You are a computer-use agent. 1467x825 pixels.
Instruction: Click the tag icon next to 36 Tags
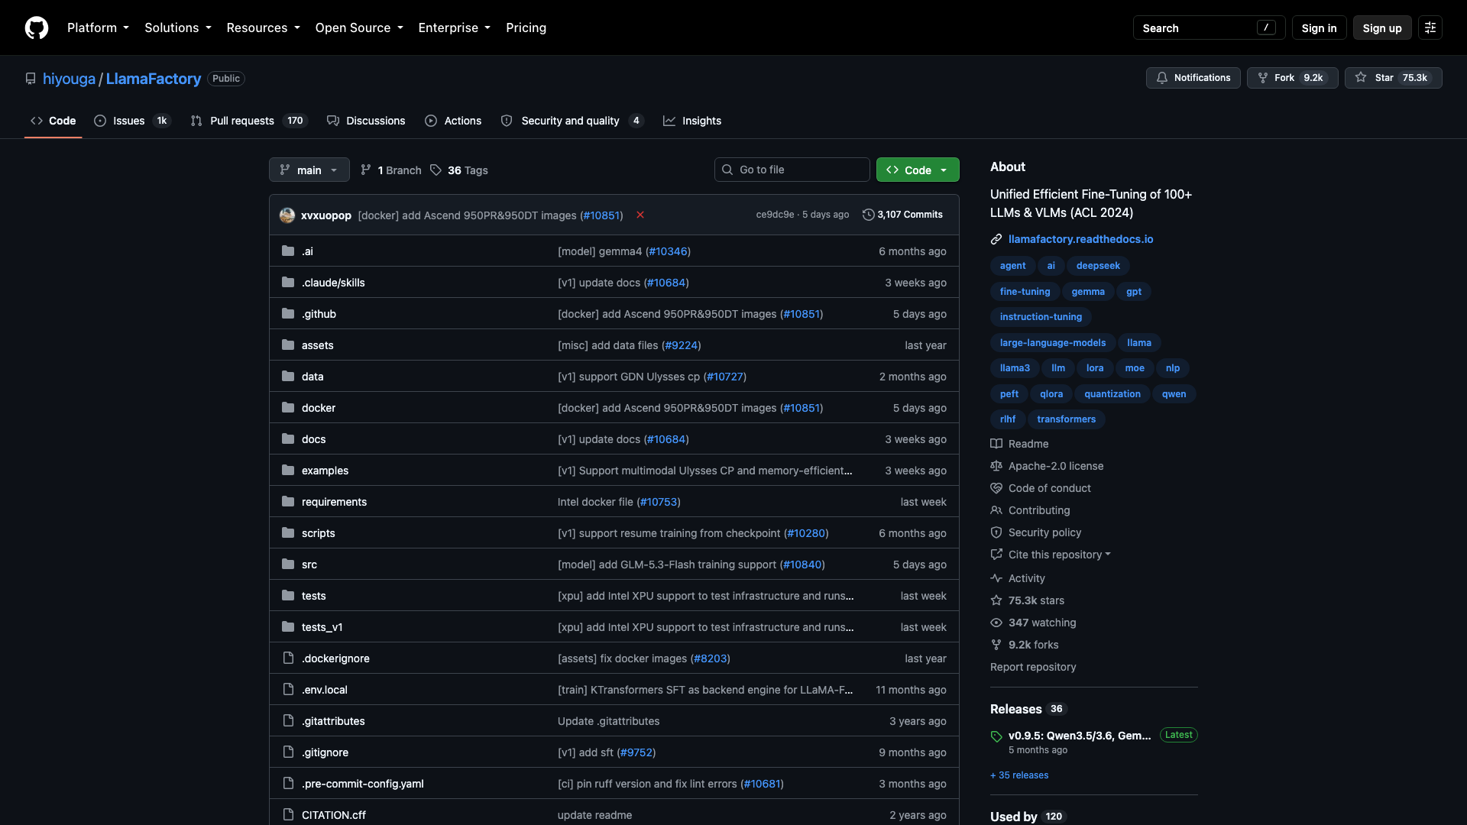point(436,170)
